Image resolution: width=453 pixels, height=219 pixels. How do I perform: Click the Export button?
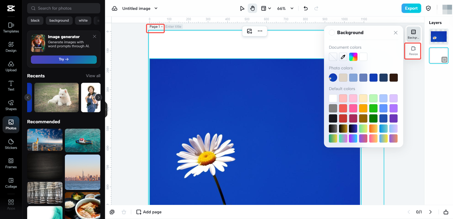[411, 8]
